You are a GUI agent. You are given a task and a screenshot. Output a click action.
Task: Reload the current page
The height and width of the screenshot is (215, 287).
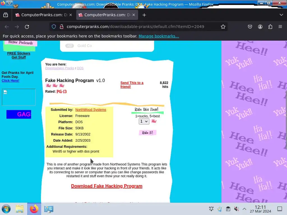(x=27, y=27)
